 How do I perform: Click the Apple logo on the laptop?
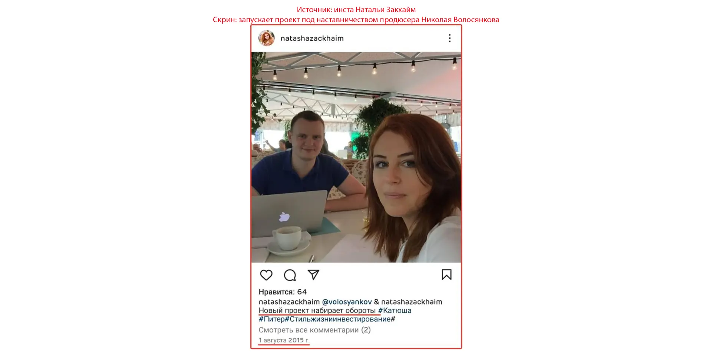click(x=284, y=216)
